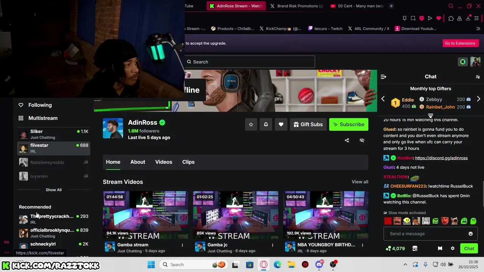
Task: Click the snapshot capture icon
Action: point(413,18)
